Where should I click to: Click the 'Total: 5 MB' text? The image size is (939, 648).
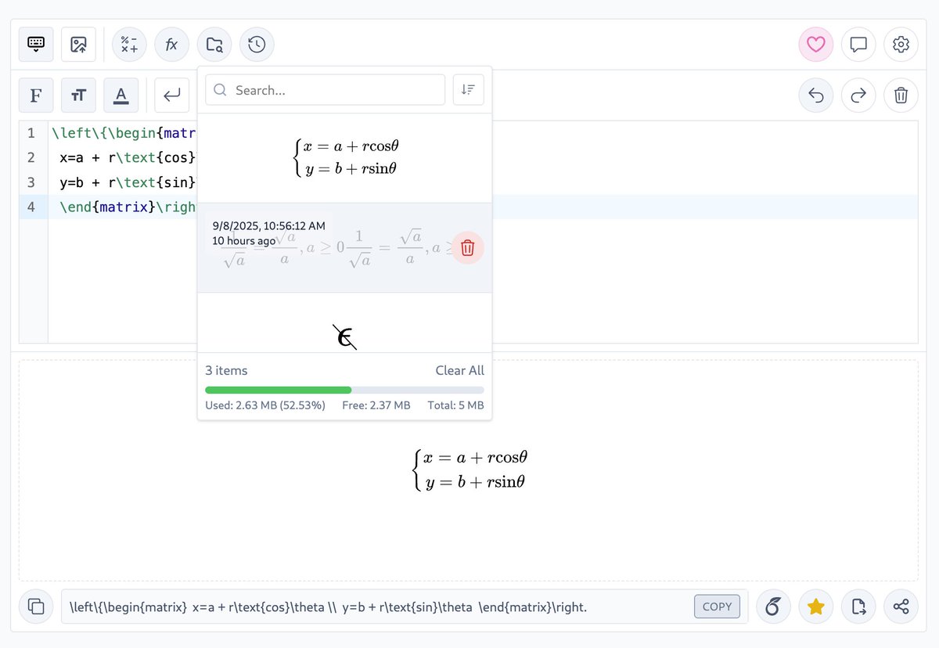455,405
